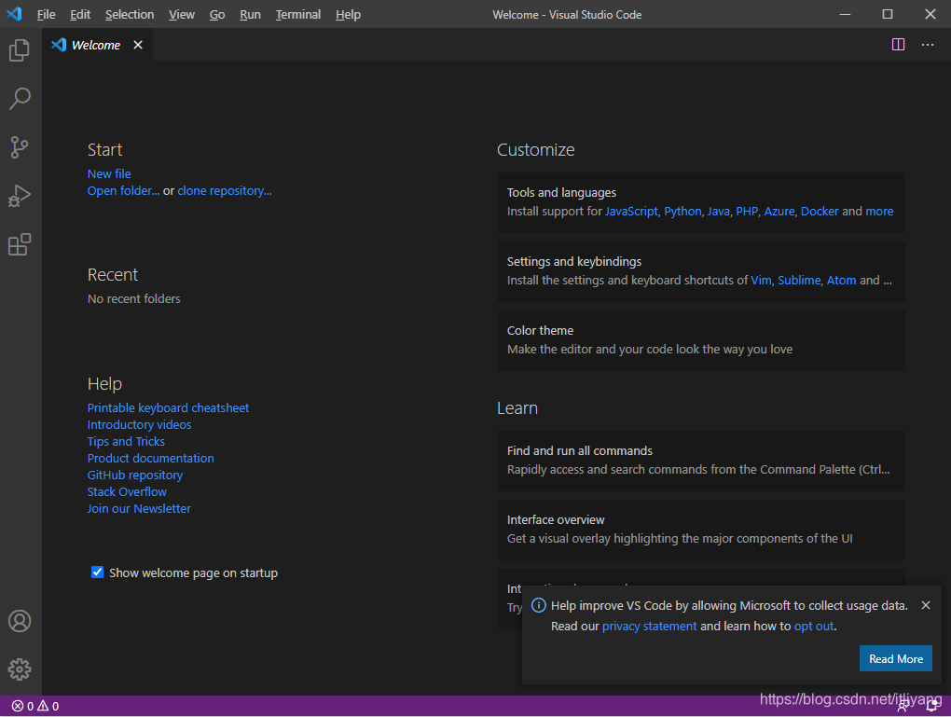This screenshot has width=951, height=717.
Task: Open the Product documentation link
Action: pos(150,459)
